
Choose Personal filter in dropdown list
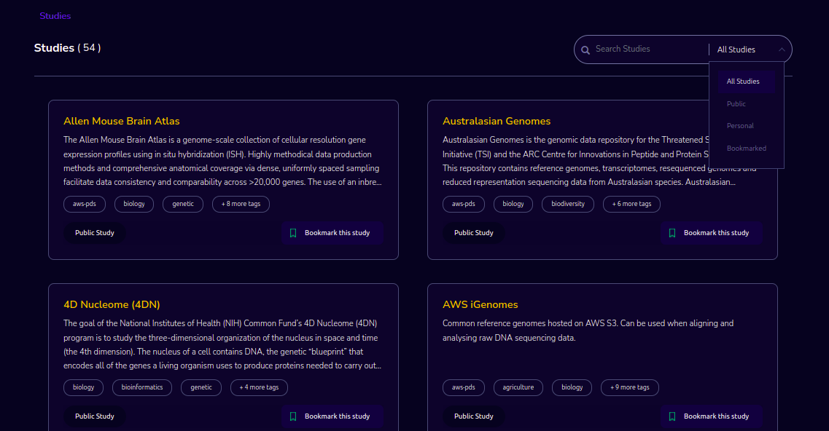tap(747, 126)
